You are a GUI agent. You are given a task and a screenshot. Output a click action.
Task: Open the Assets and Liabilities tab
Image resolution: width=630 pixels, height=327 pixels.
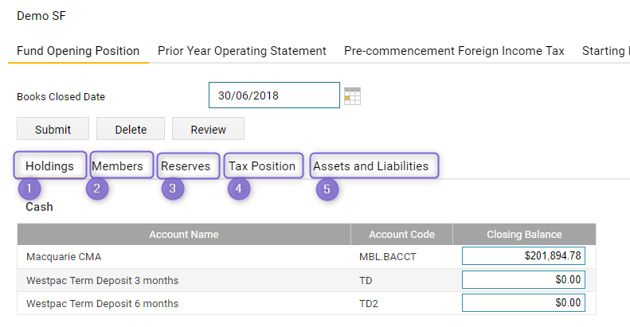point(371,165)
